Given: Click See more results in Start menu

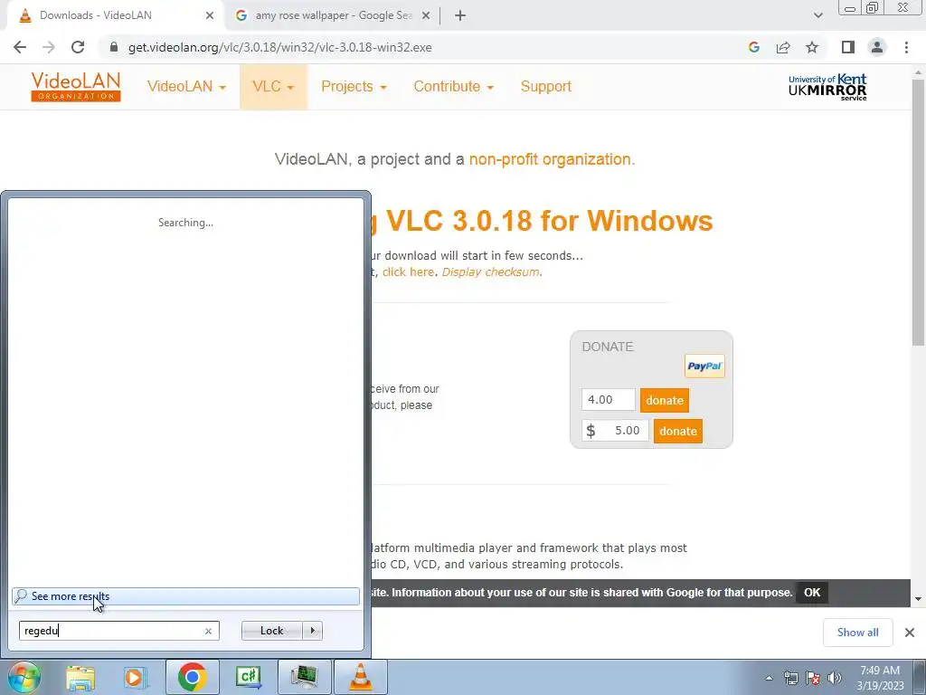Looking at the screenshot, I should [x=185, y=596].
